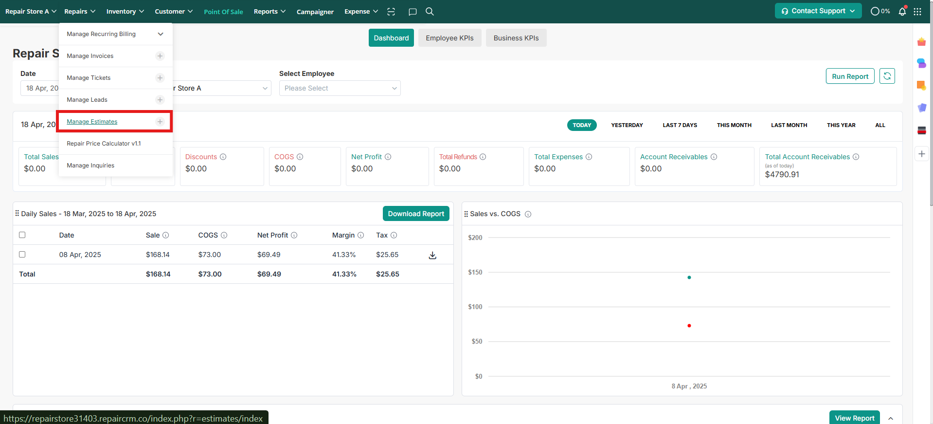Screen dimensions: 933x424
Task: Click the plus icon next to Manage Tickets
Action: coord(160,78)
